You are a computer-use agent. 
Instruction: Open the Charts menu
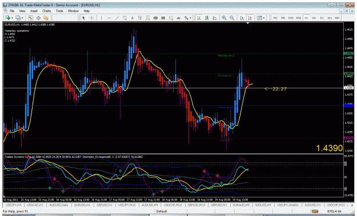coord(46,11)
